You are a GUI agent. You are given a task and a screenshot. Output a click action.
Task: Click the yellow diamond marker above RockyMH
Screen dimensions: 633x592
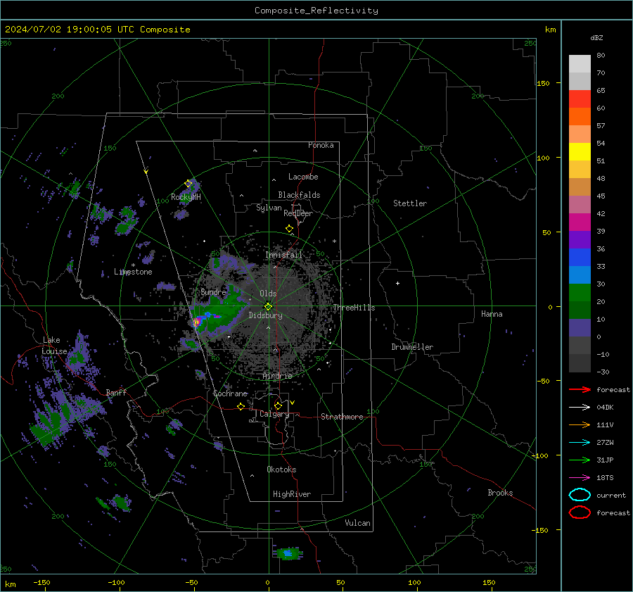click(x=188, y=184)
